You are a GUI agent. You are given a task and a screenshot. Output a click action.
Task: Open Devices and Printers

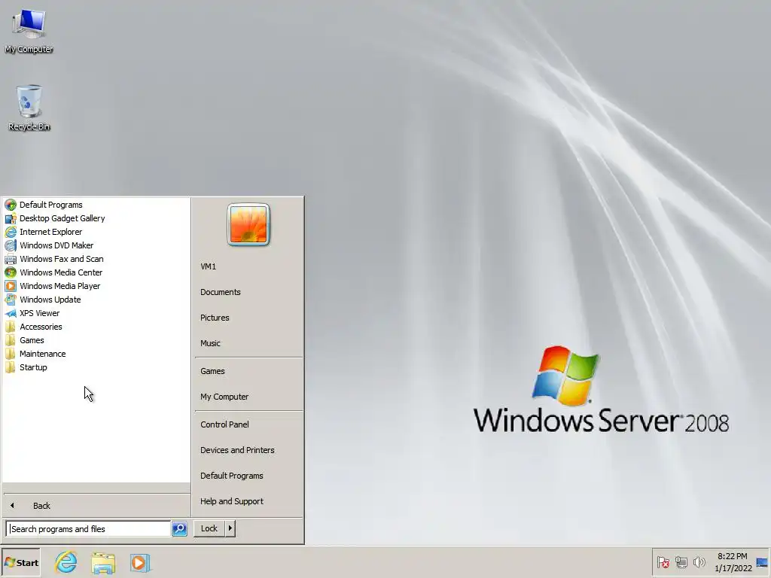coord(237,450)
